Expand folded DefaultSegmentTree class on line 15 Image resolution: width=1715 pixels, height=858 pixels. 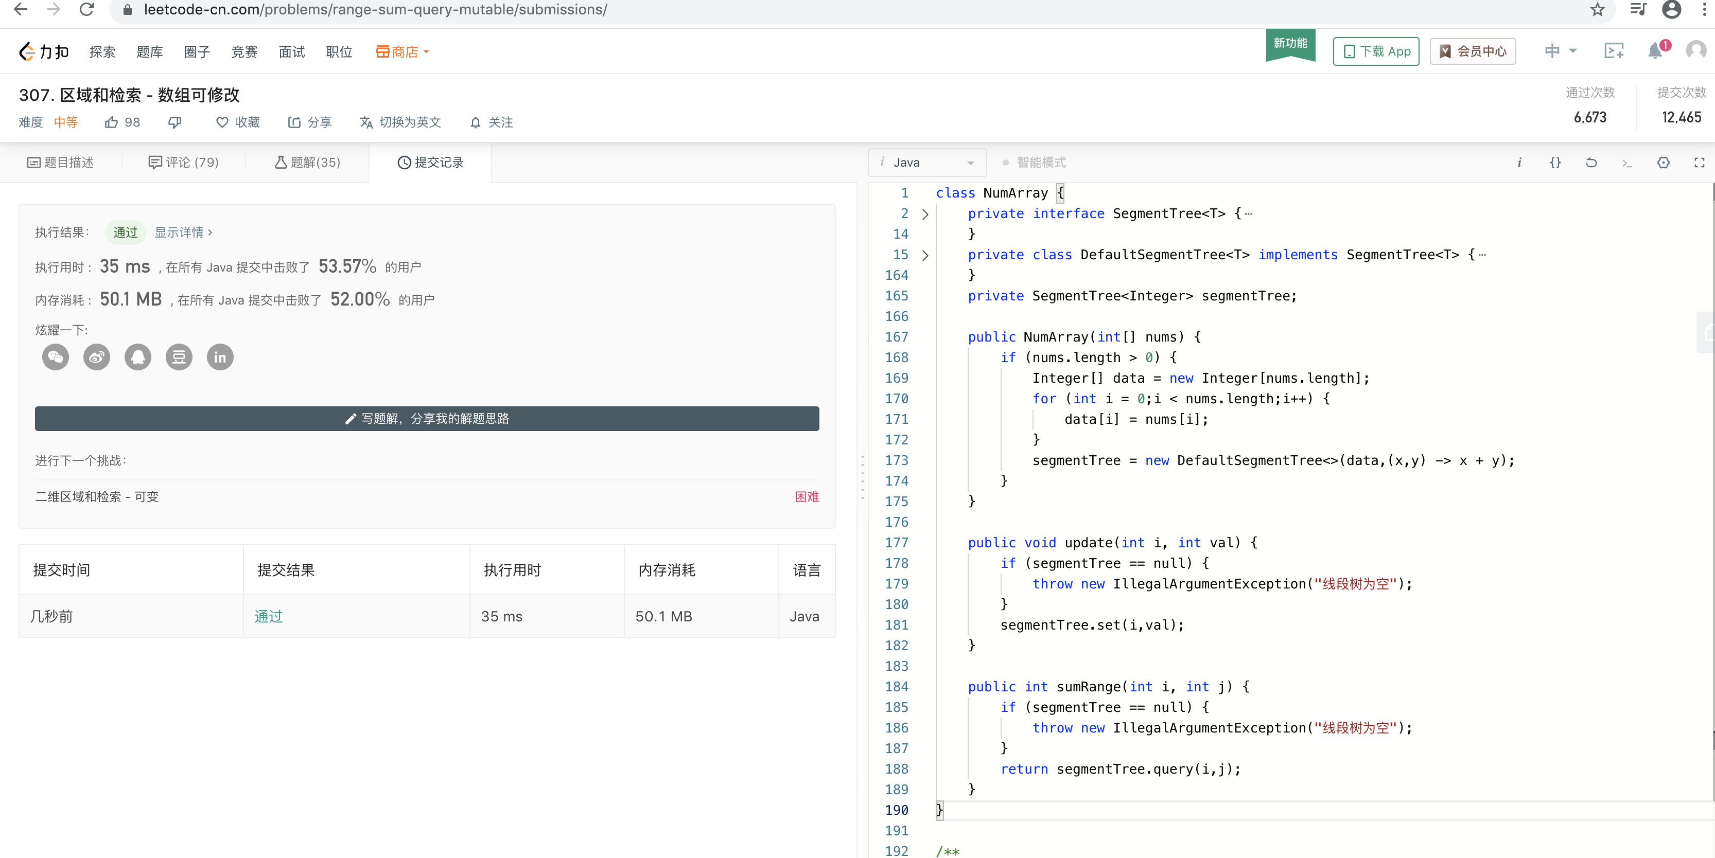tap(925, 256)
